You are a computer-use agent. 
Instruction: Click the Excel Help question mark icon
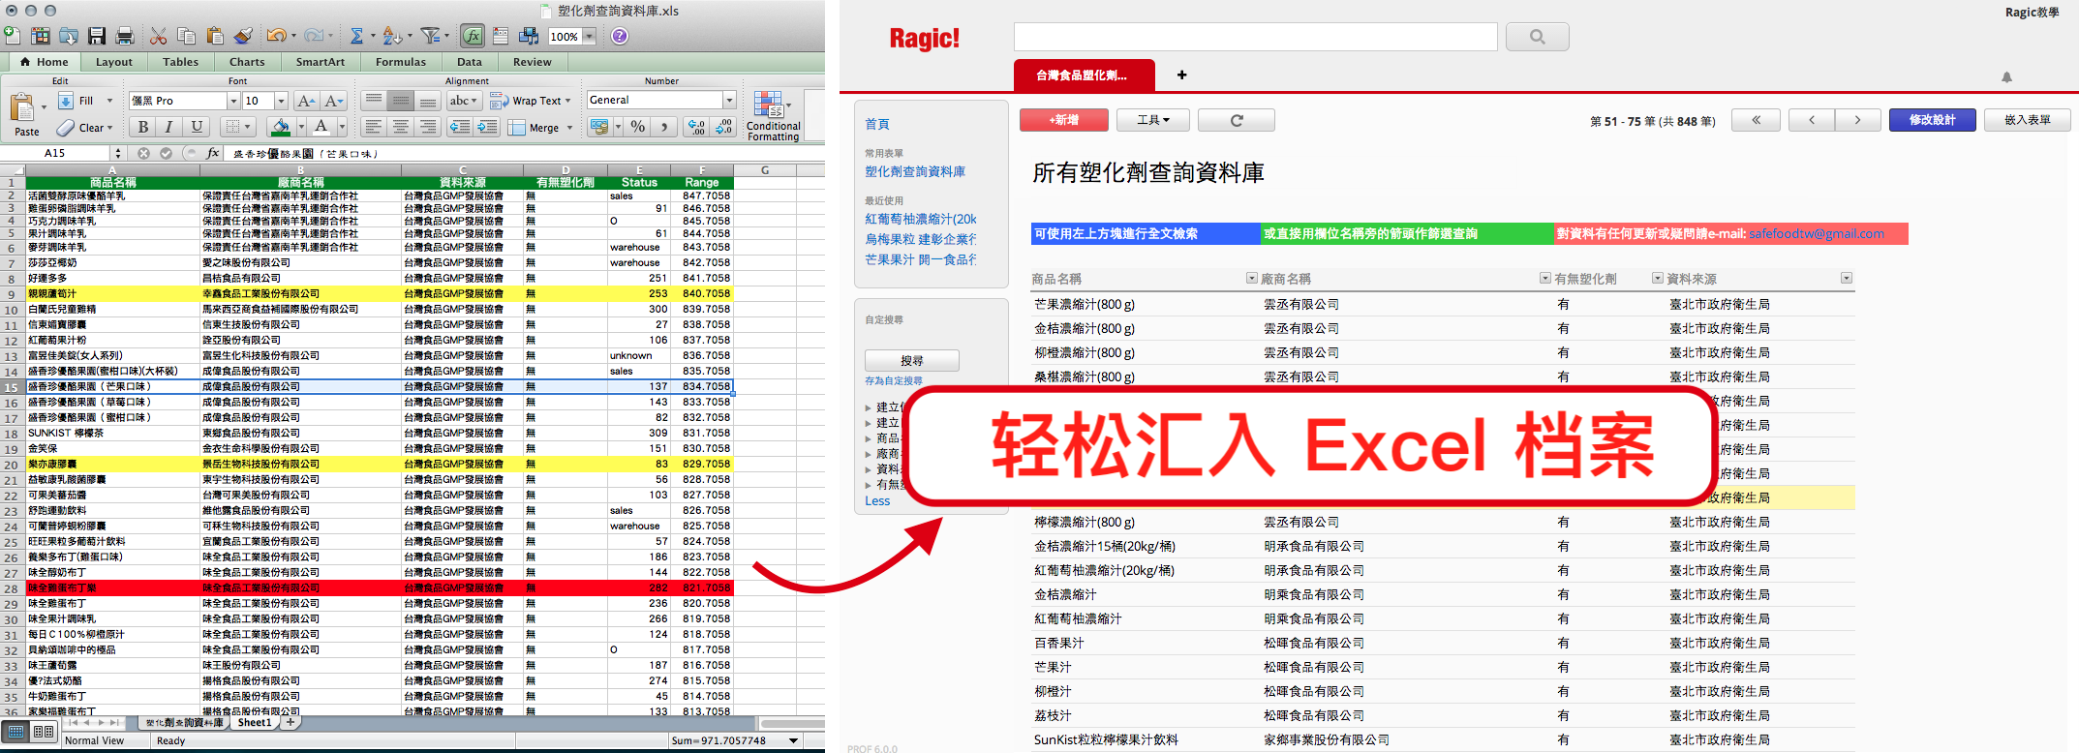[x=620, y=36]
